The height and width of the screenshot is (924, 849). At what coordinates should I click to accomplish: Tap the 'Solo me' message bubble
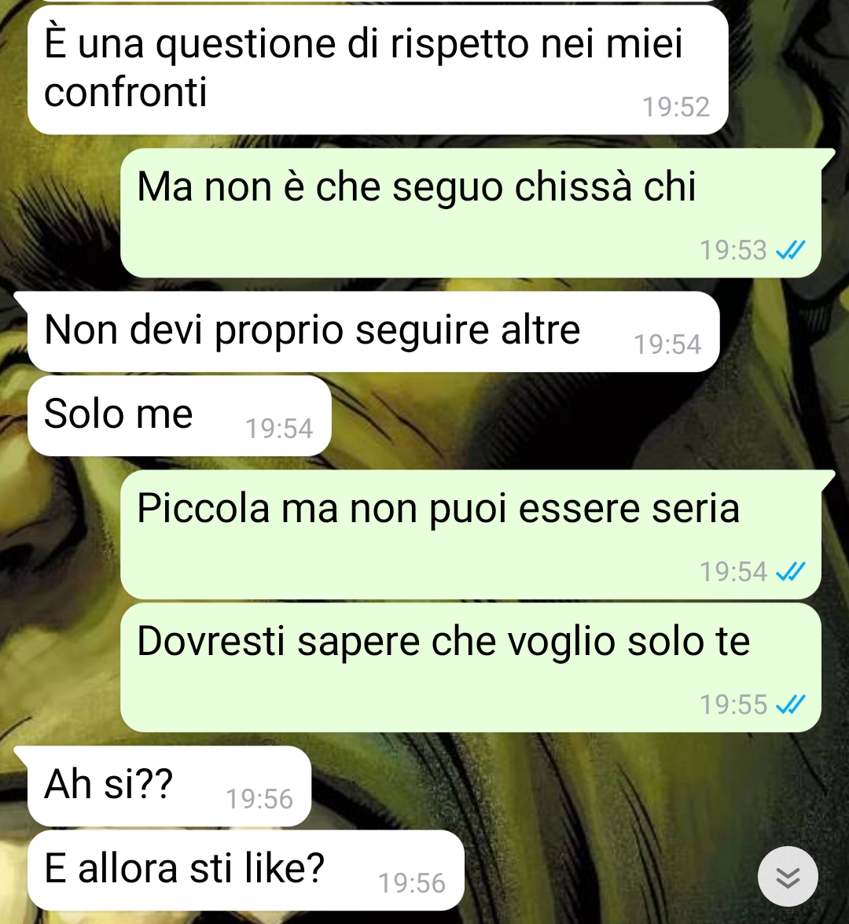(179, 415)
